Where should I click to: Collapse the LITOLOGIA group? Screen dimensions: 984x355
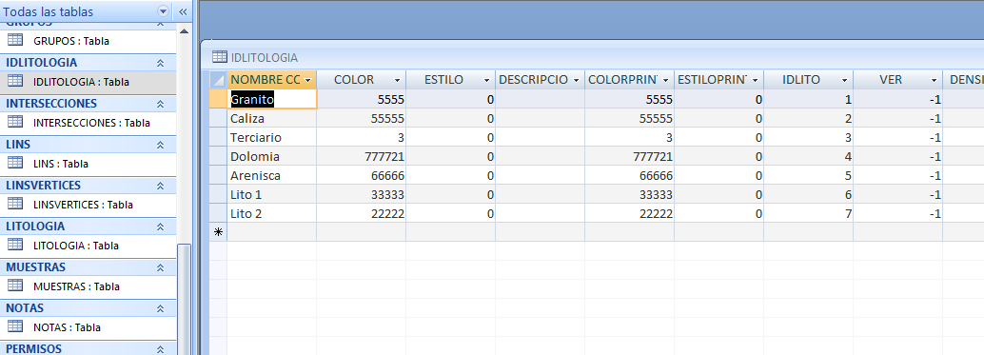(160, 227)
